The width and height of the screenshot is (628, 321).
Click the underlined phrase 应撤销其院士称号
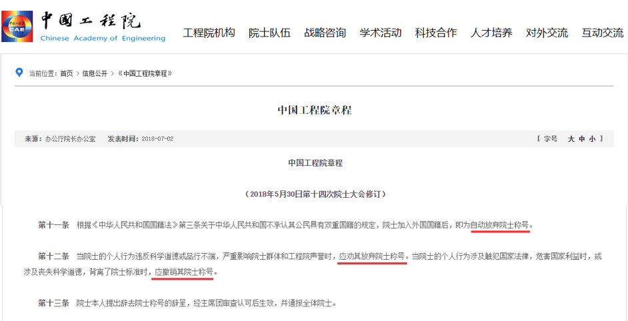click(183, 272)
